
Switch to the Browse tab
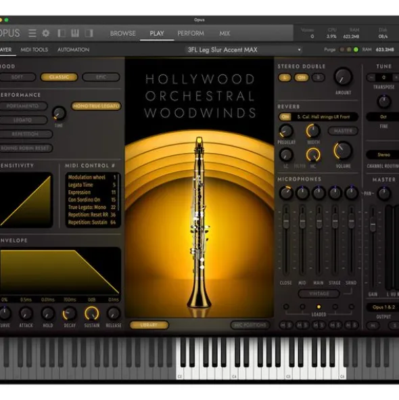[122, 33]
